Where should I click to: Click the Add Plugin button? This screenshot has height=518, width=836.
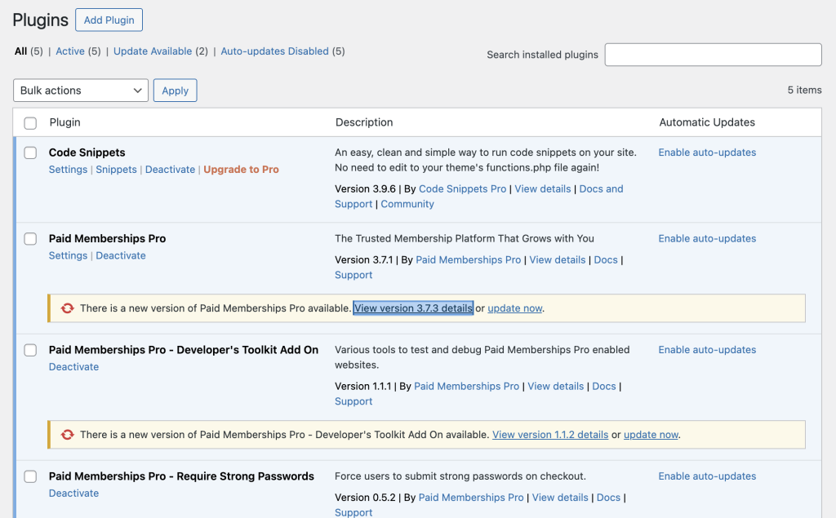[x=109, y=20]
